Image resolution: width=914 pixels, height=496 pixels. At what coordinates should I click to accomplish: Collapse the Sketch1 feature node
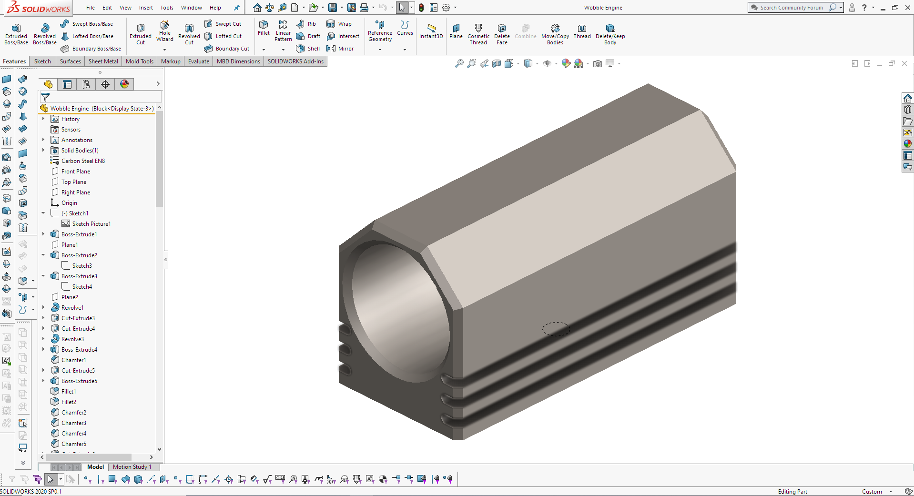click(43, 213)
